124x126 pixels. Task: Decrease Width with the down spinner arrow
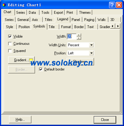pos(79,38)
